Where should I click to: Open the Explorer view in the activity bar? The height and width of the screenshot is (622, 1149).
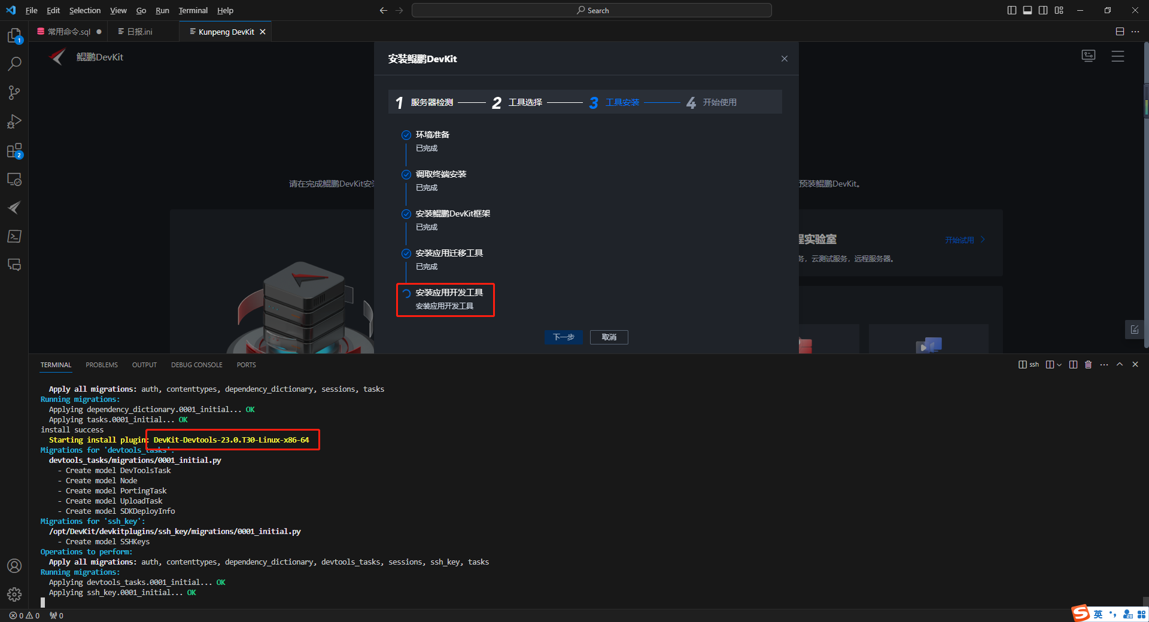coord(14,36)
